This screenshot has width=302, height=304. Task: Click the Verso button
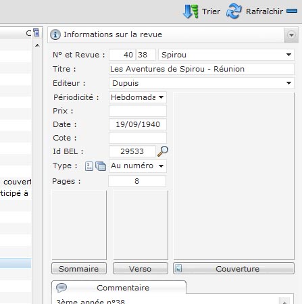(141, 268)
